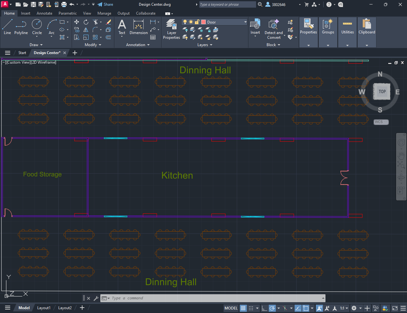
Task: Expand the Draw panel
Action: [36, 45]
